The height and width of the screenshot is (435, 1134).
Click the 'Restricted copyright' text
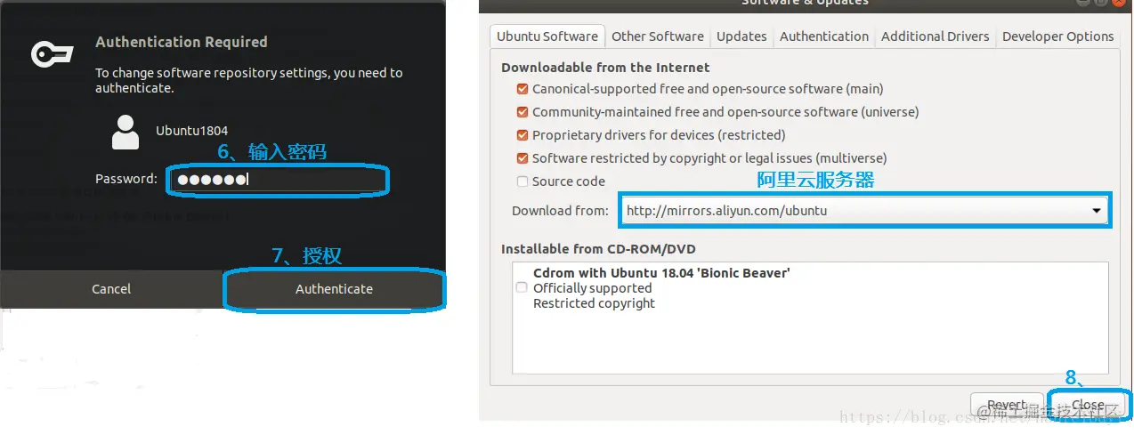pos(594,303)
